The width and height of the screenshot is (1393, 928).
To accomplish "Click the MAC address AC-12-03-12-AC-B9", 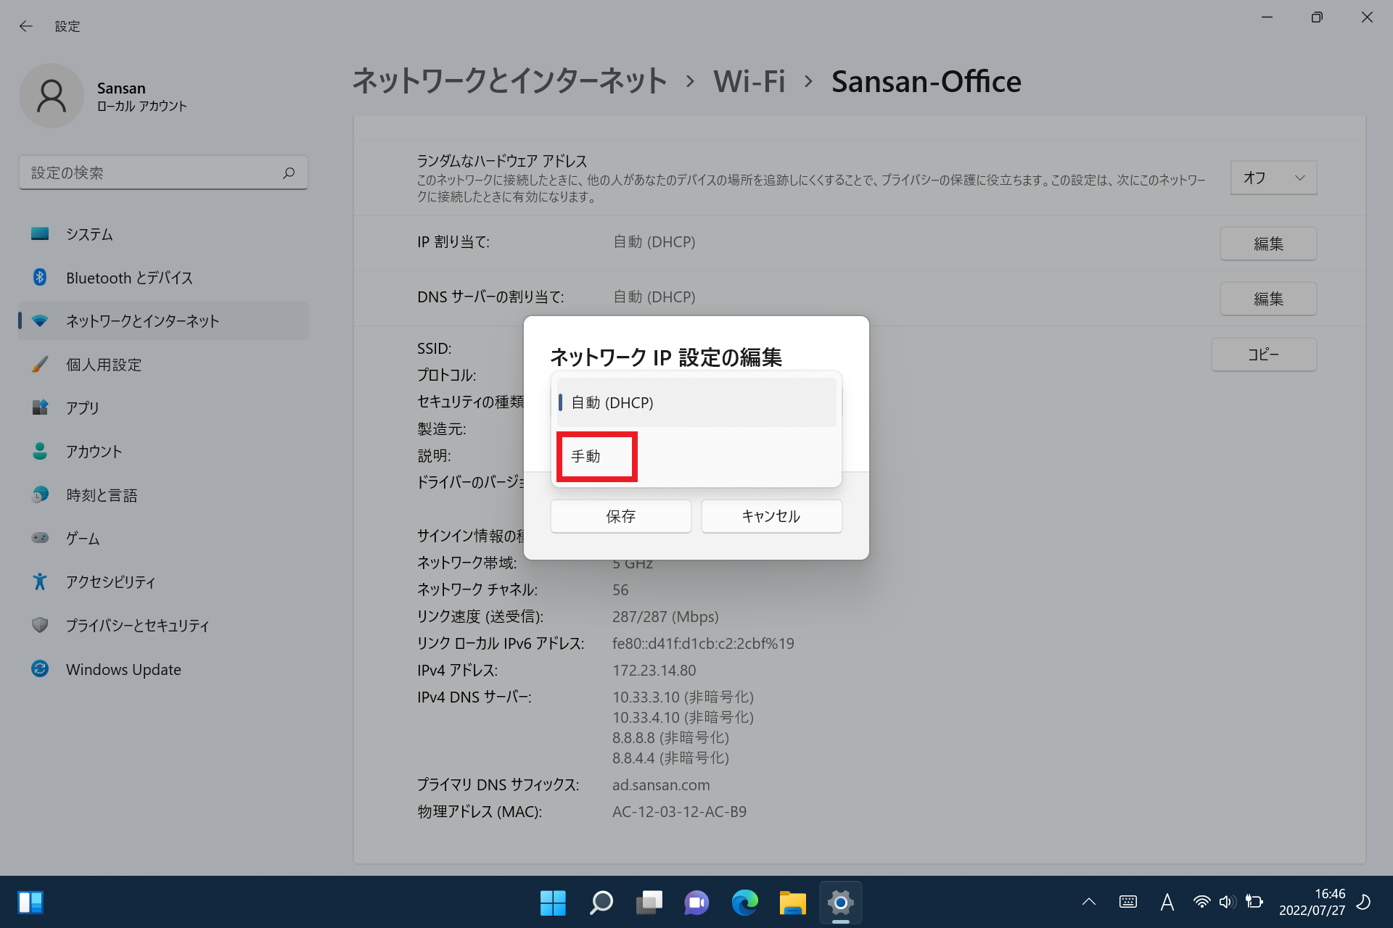I will pos(679,812).
